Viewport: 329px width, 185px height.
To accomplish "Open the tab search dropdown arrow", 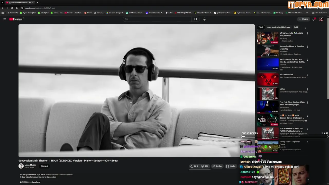I will pyautogui.click(x=2, y=3).
